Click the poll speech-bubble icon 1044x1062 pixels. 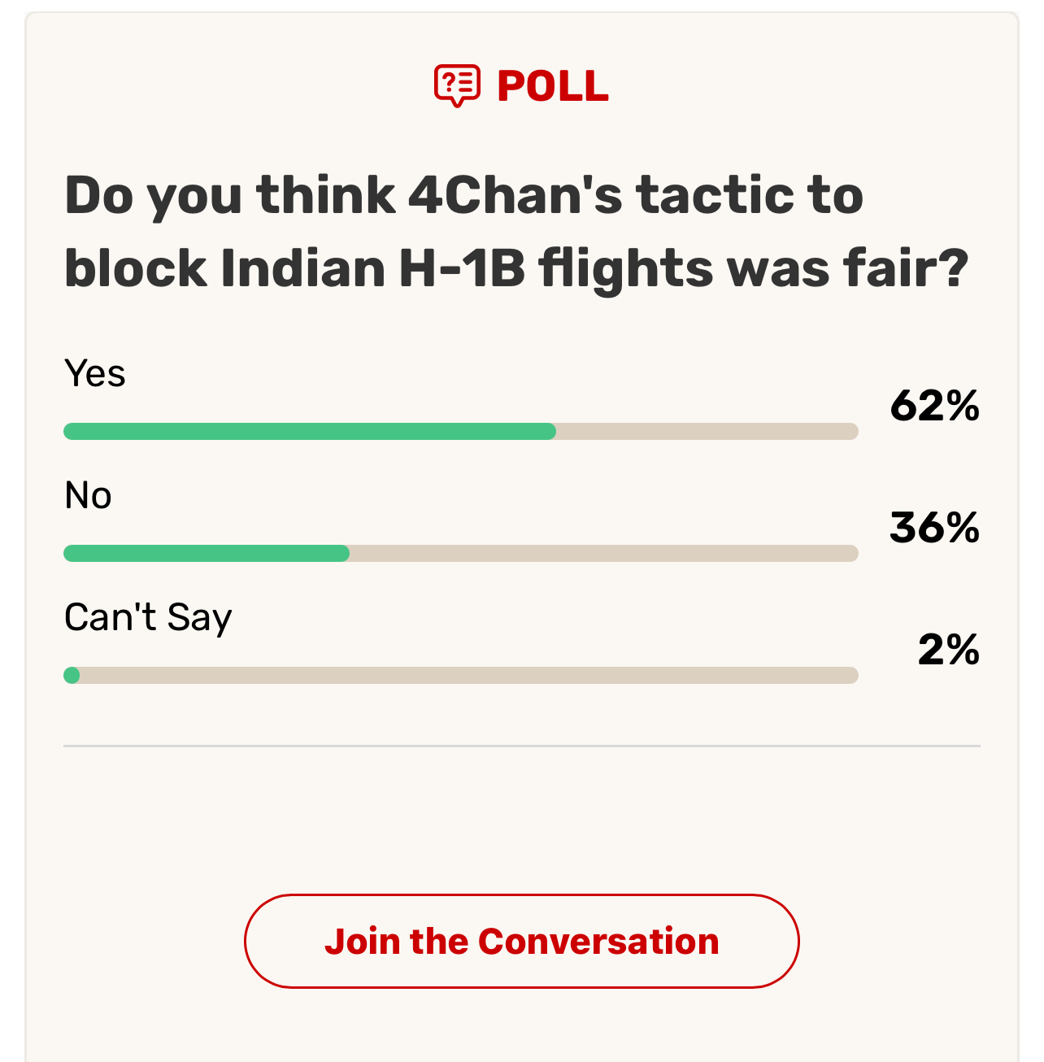click(457, 85)
